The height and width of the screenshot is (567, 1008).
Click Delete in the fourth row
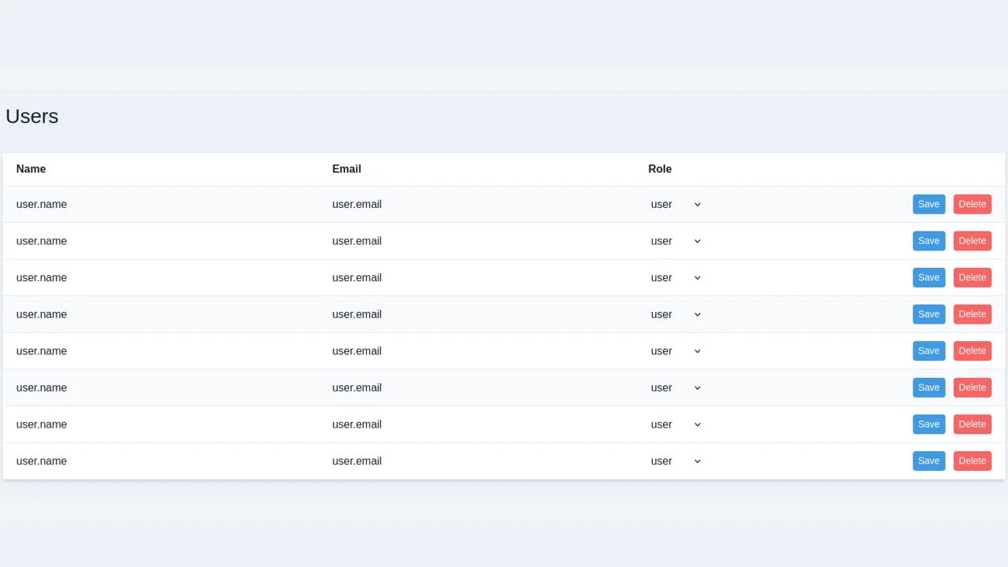pyautogui.click(x=972, y=314)
